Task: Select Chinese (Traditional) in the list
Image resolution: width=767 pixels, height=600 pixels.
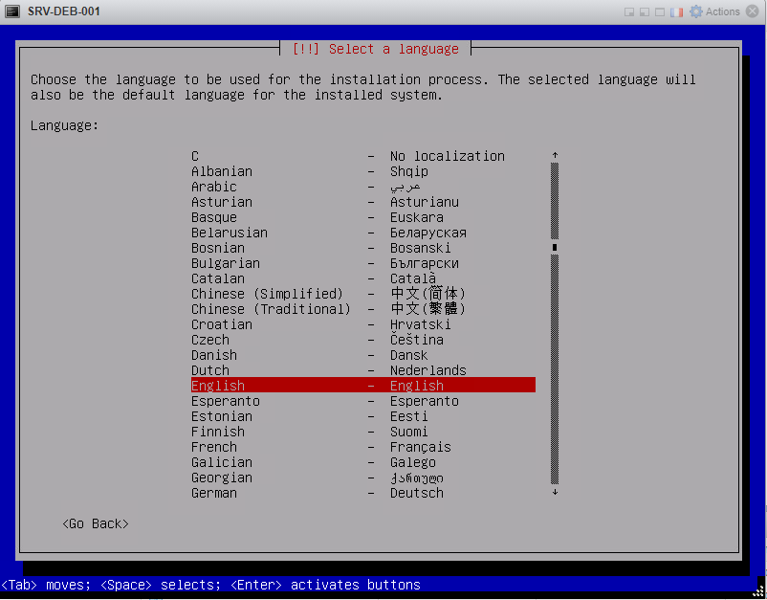Action: point(363,309)
